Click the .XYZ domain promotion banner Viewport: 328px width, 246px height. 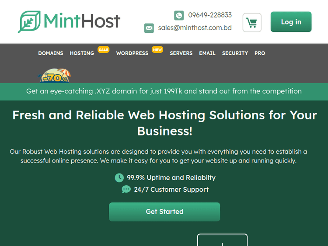tap(164, 91)
